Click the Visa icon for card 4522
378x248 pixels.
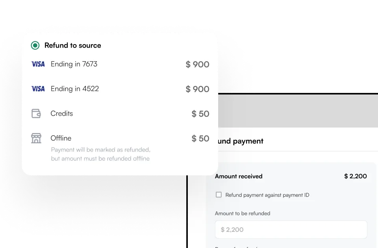38,89
